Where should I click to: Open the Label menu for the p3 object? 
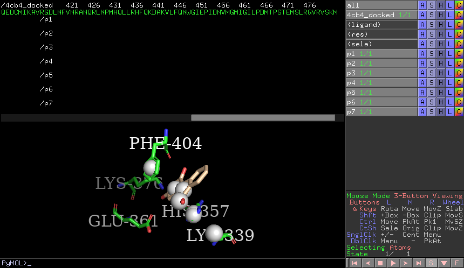click(x=450, y=73)
